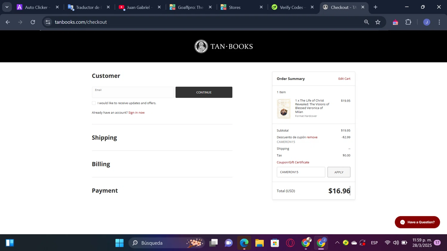Click the zoom magnifier icon in address bar

click(367, 22)
